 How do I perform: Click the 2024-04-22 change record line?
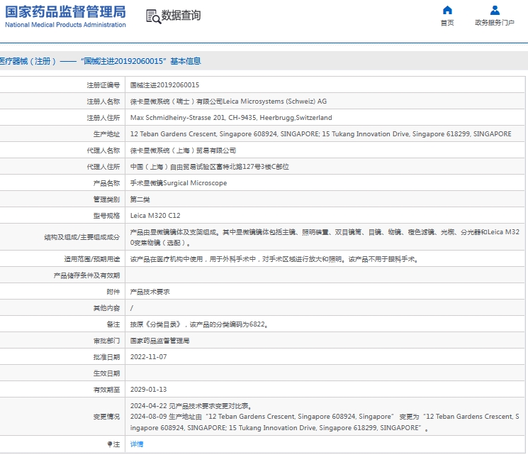pos(191,406)
